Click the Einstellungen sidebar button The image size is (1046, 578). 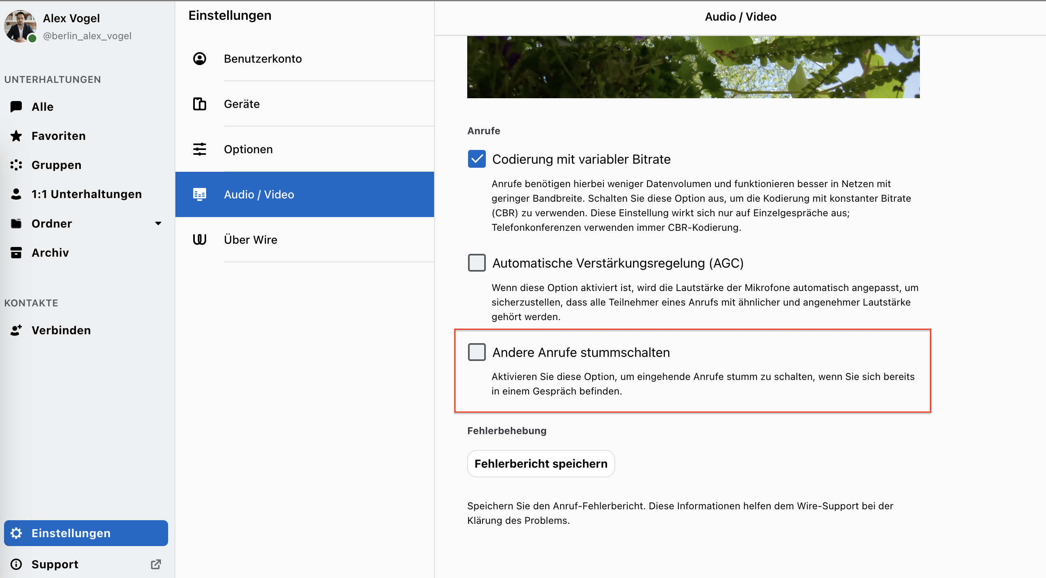[x=86, y=533]
